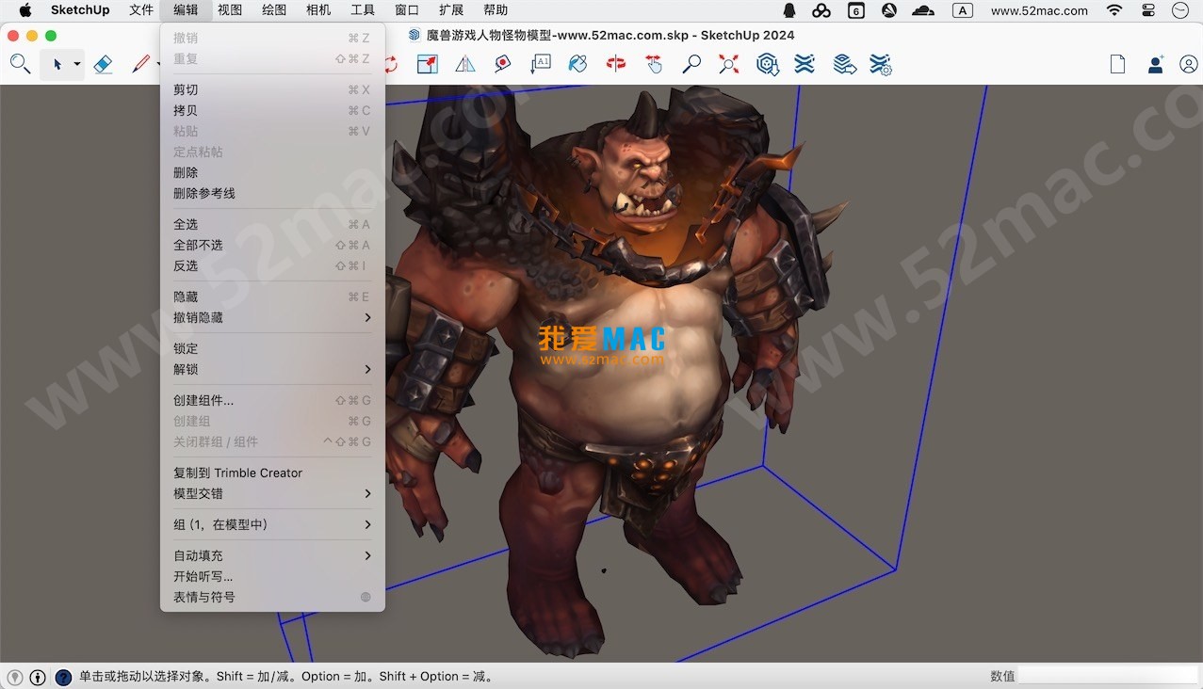Choose 剪切 from the edit menu
Viewport: 1203px width, 689px height.
272,89
